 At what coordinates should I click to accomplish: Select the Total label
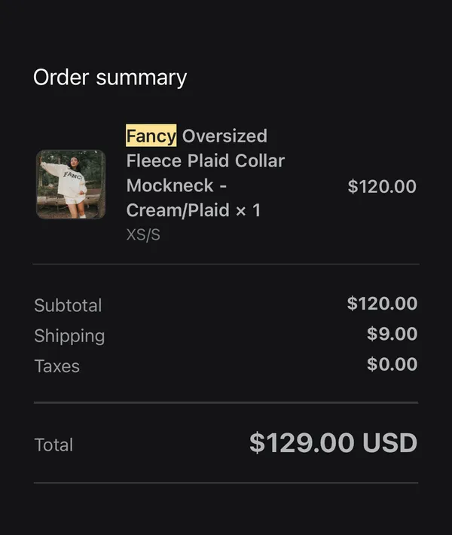(53, 445)
